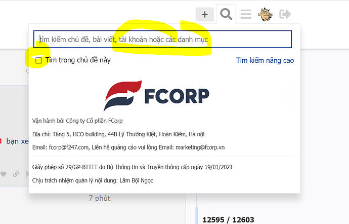Click the marketing@fcorp.vn email address
The image size is (349, 224).
[200, 147]
